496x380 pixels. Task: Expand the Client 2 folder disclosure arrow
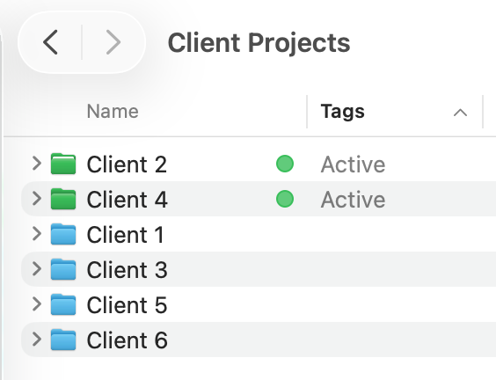coord(37,164)
